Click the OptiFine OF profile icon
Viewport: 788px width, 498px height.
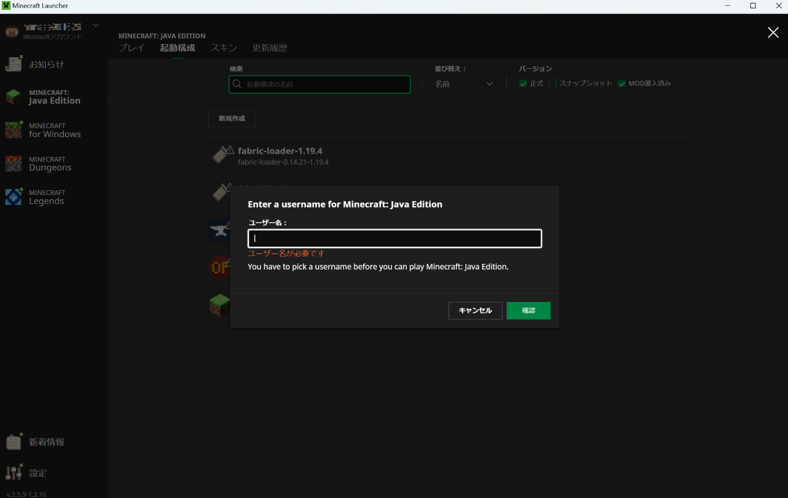pyautogui.click(x=220, y=268)
